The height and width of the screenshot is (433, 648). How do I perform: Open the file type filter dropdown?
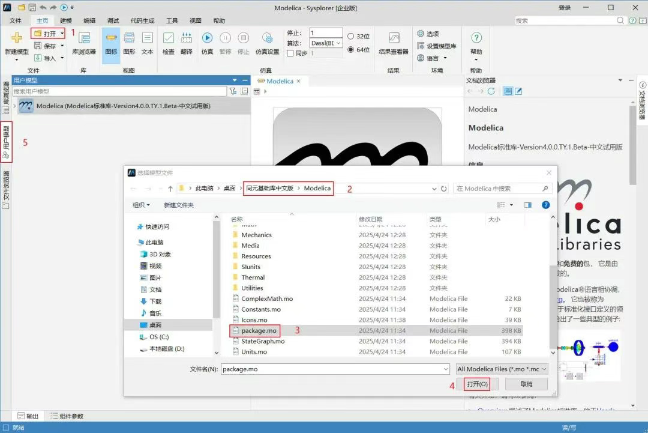pyautogui.click(x=502, y=369)
